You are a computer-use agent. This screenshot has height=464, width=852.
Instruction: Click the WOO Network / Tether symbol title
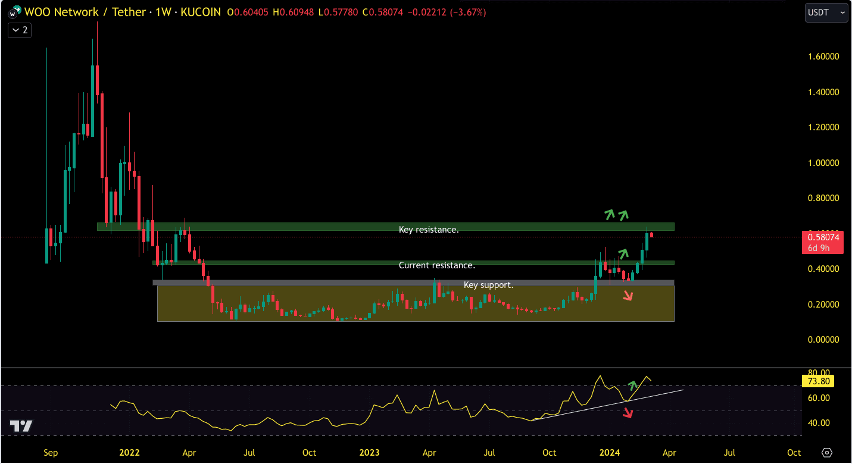coord(86,12)
